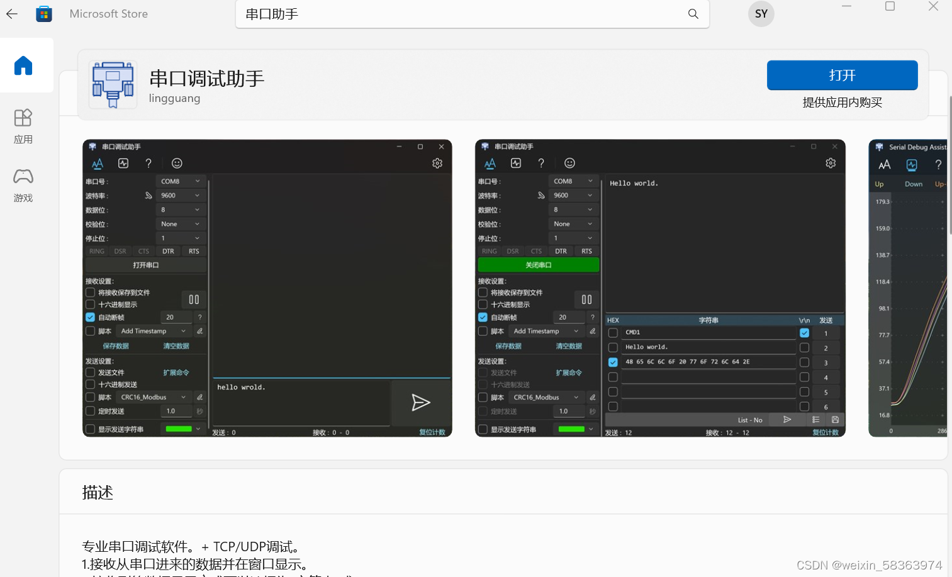
Task: Click the search box containing 串口助手
Action: click(x=473, y=14)
